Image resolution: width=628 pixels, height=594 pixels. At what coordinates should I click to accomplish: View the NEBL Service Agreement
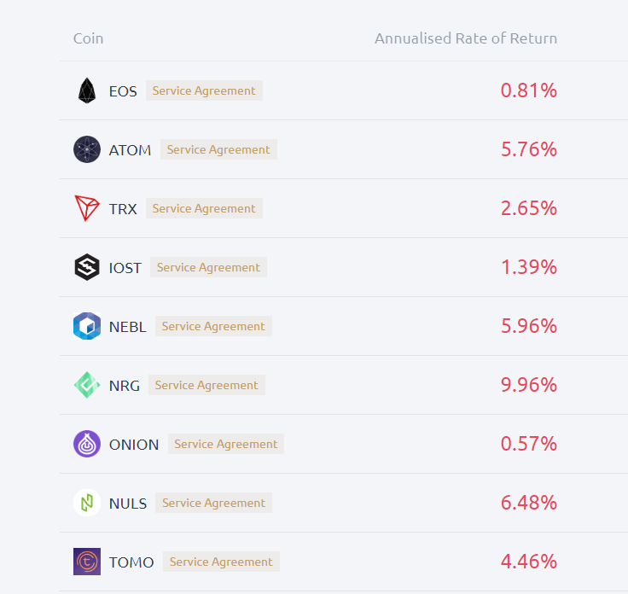pos(213,326)
